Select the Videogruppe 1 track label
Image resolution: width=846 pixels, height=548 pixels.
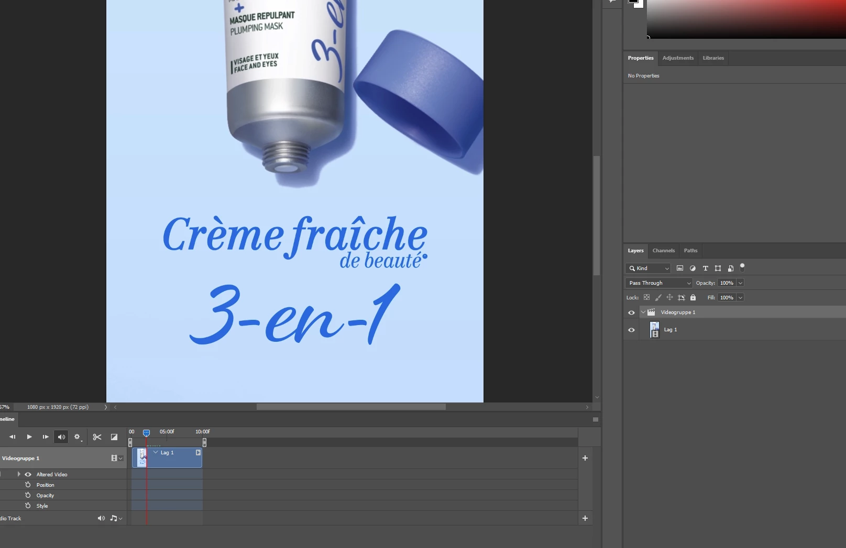(x=20, y=458)
